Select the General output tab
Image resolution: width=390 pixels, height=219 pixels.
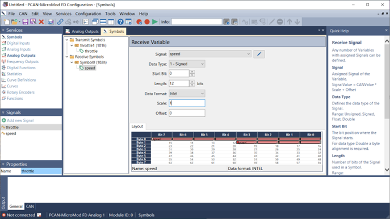16,207
